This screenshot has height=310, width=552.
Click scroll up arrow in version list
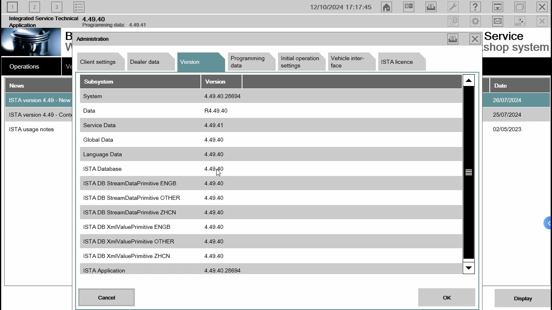click(x=468, y=81)
